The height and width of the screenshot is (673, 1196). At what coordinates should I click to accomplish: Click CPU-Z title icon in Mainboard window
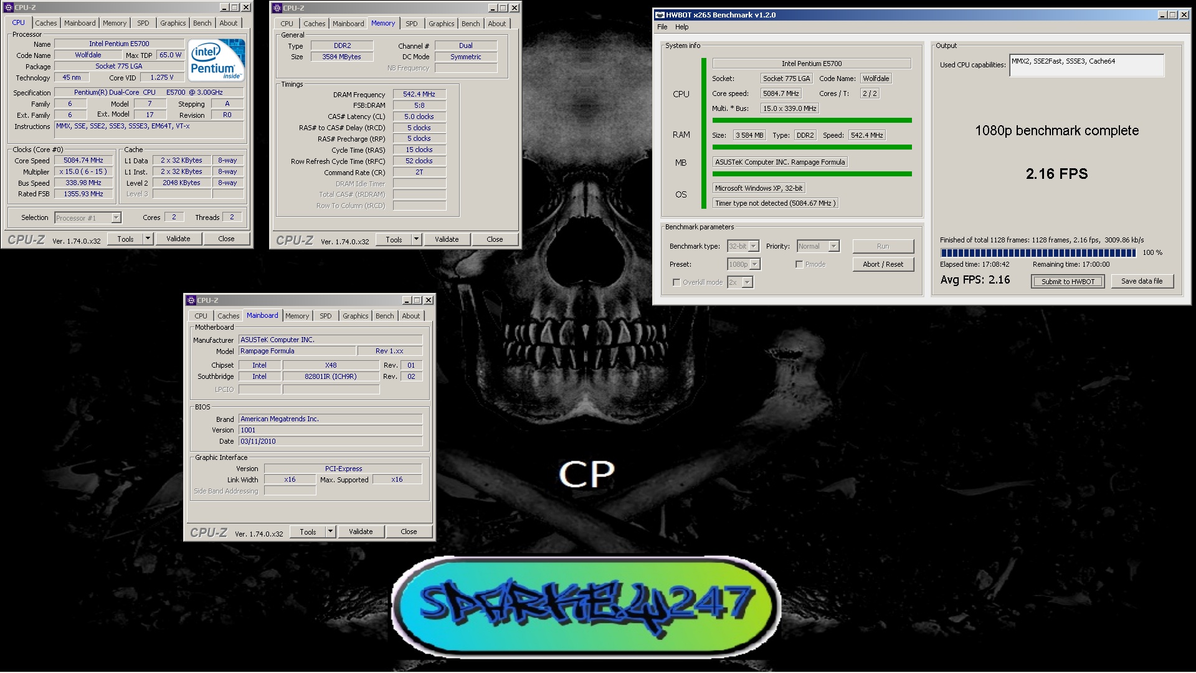pyautogui.click(x=192, y=300)
